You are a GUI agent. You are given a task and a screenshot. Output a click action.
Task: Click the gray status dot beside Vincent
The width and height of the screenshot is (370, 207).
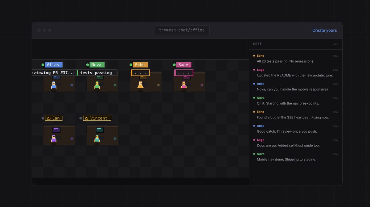coord(81,118)
